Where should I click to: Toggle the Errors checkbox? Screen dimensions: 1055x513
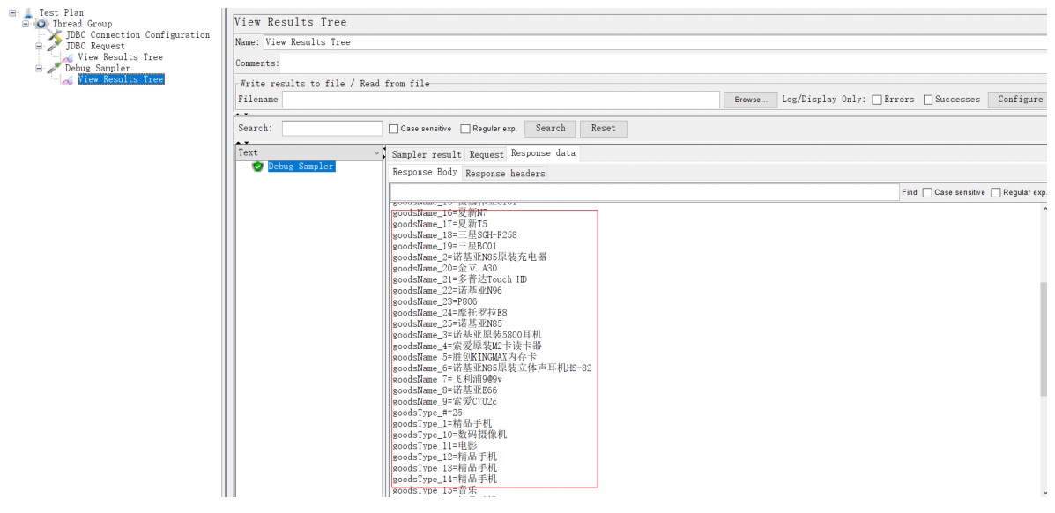coord(877,100)
